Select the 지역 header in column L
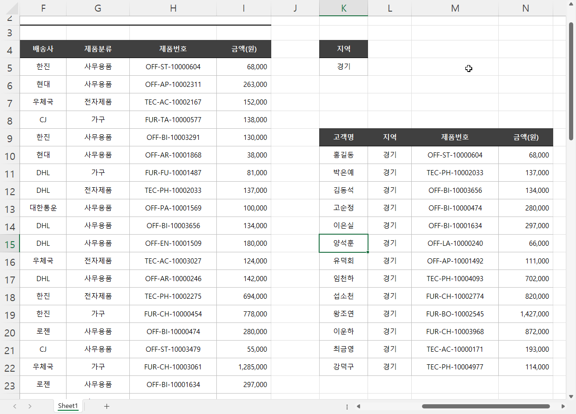The height and width of the screenshot is (414, 576). coord(390,138)
